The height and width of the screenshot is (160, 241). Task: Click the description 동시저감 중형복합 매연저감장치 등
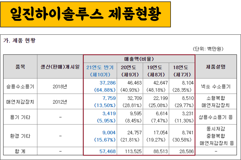coord(217,136)
